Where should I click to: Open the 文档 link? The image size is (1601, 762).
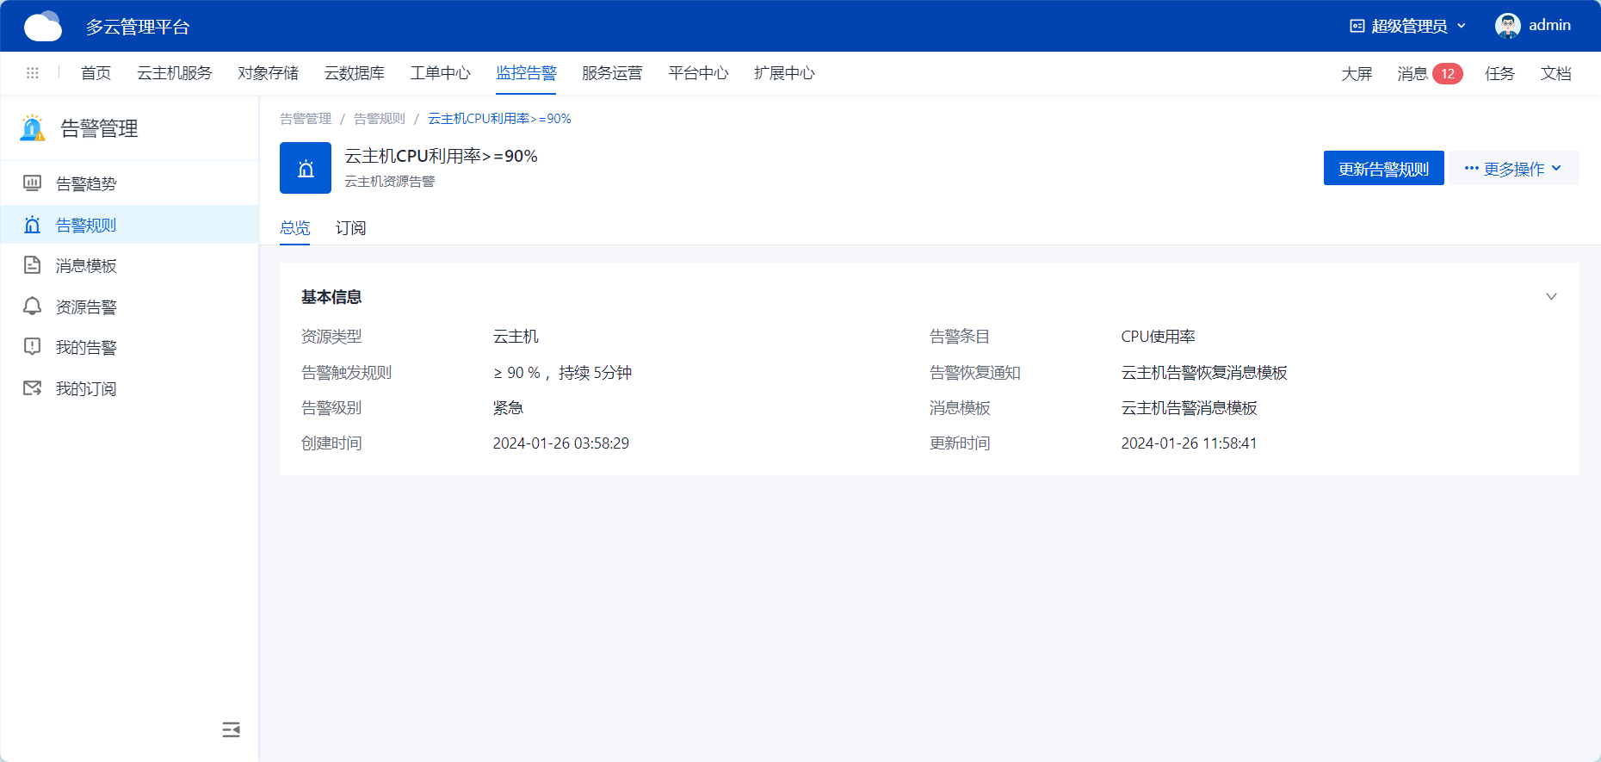click(x=1555, y=73)
